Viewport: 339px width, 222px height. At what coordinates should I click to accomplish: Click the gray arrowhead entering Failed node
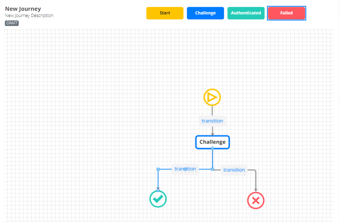coord(256,189)
